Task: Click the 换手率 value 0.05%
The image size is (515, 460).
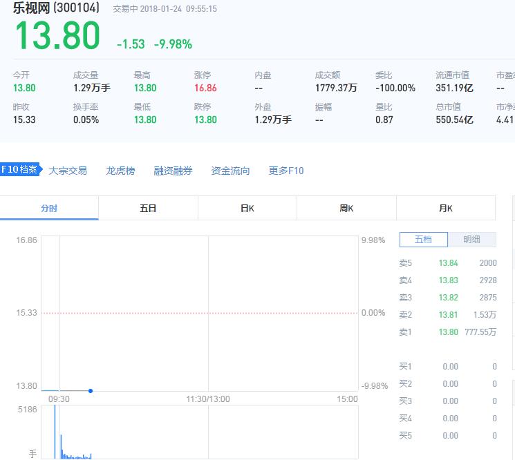Action: (86, 119)
